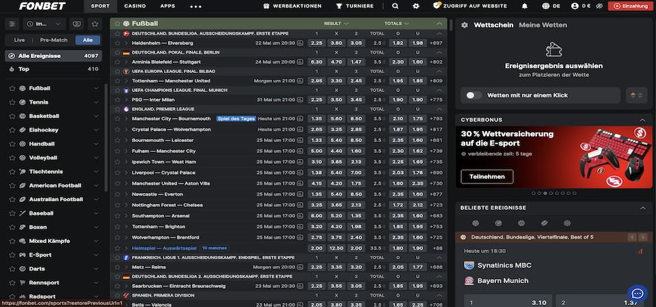Go to next popular event arrow
Image resolution: width=656 pixels, height=307 pixels.
pos(642,237)
